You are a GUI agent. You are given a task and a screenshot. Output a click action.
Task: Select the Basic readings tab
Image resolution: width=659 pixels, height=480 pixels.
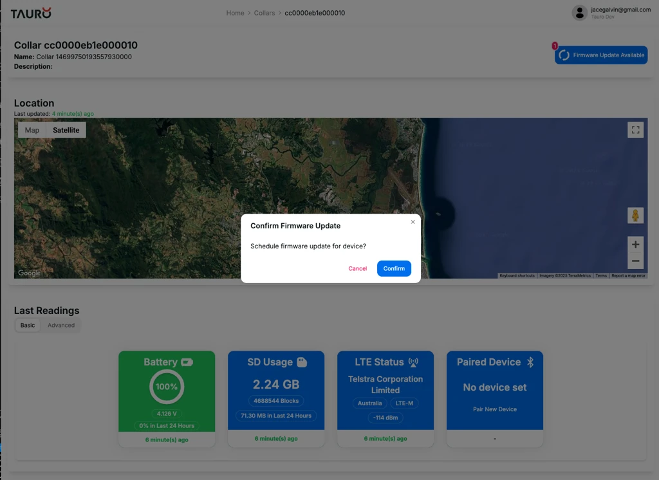click(x=28, y=326)
